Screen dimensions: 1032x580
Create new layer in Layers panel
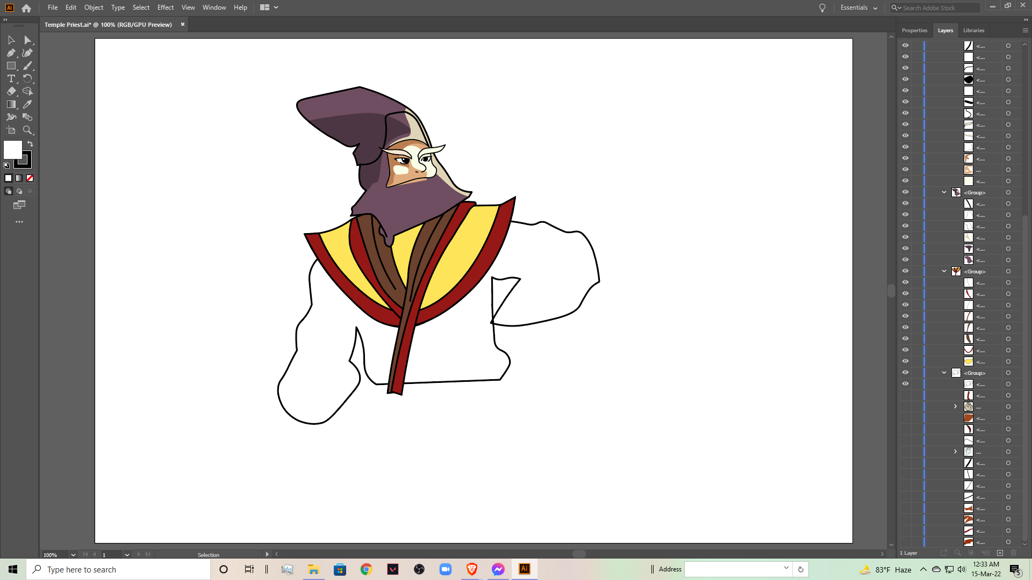1000,553
